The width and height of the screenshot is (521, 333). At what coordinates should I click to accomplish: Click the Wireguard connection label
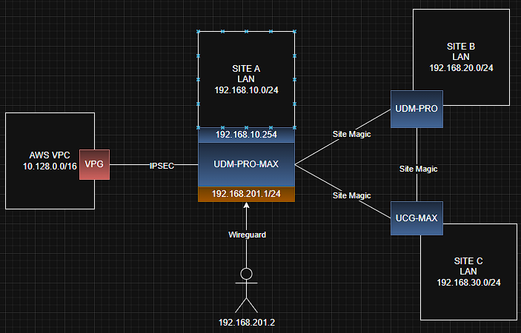(246, 235)
